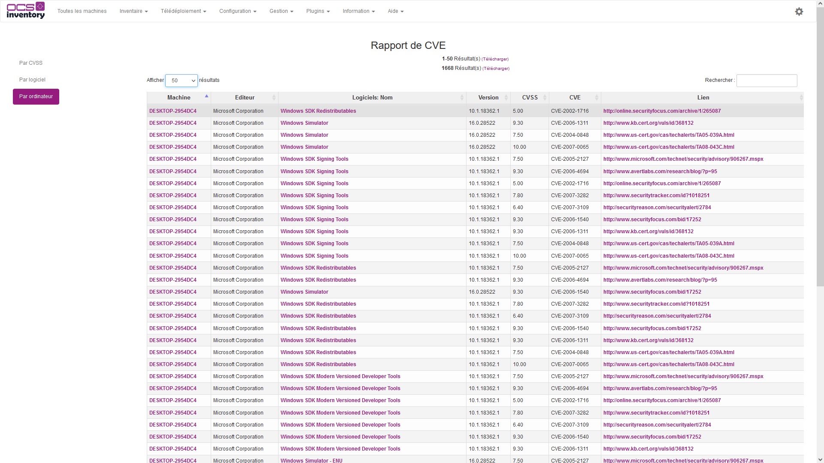Open the first securityreason.com securityalert/2784 link
The height and width of the screenshot is (463, 824).
point(657,207)
